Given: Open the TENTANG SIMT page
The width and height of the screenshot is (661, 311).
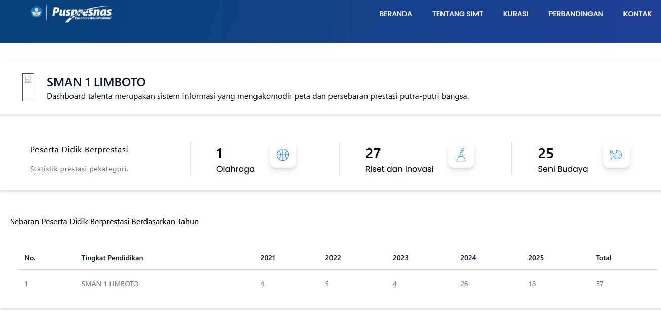Looking at the screenshot, I should pos(457,14).
